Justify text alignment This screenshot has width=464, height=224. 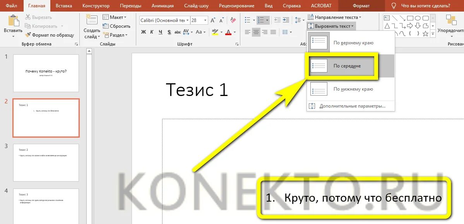(x=273, y=32)
